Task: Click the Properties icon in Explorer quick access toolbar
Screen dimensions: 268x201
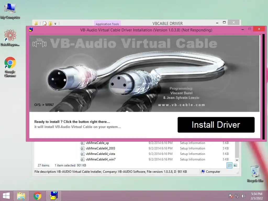Action: click(x=44, y=23)
